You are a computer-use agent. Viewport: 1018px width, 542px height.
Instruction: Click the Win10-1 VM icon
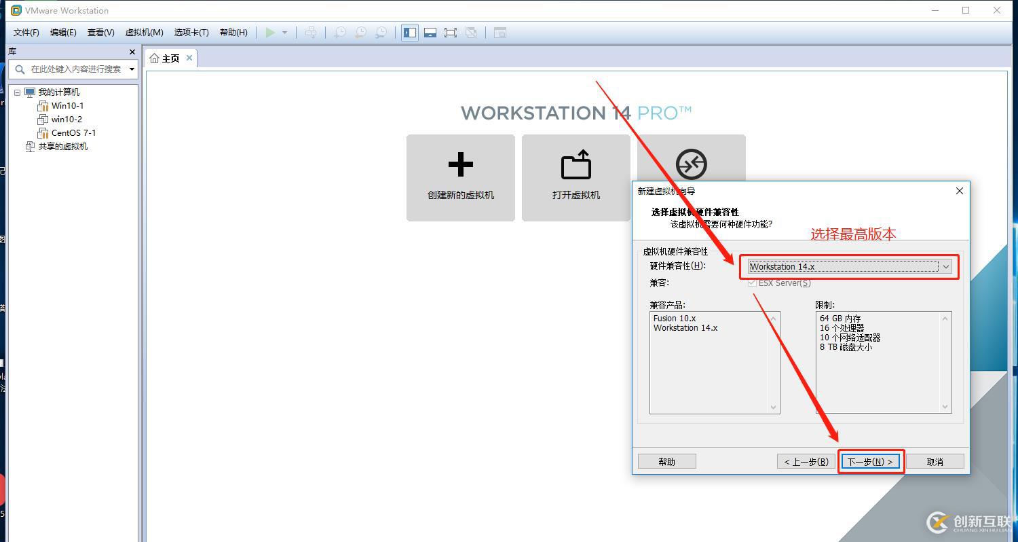click(x=43, y=106)
